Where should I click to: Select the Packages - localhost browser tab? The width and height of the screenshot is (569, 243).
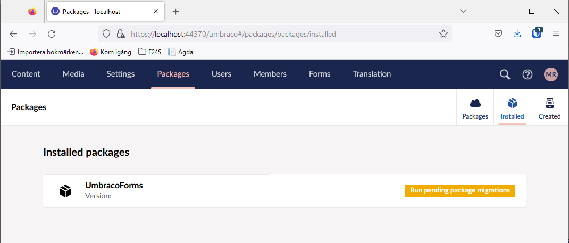[x=106, y=11]
